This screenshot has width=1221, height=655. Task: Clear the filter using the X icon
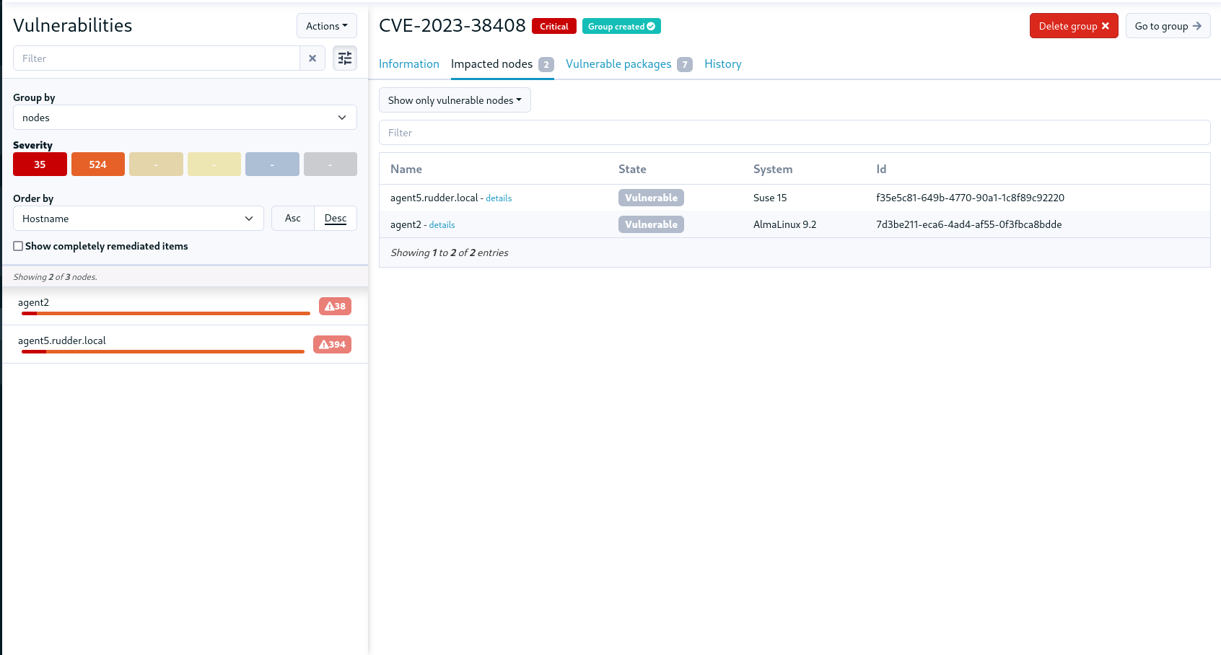pos(312,58)
